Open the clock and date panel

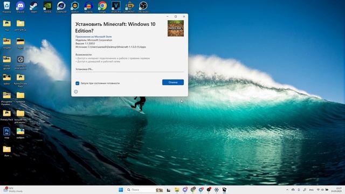336,190
